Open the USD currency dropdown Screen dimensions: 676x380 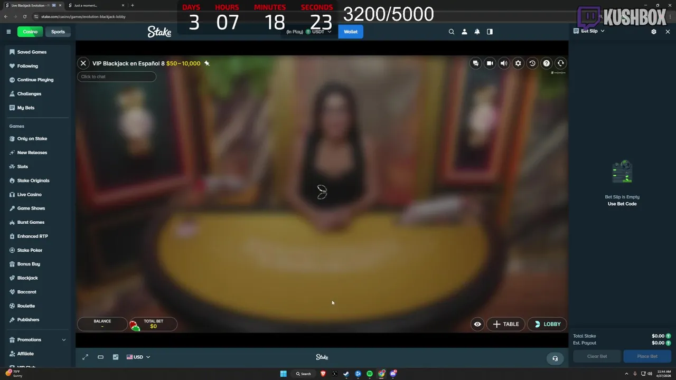[x=138, y=357]
